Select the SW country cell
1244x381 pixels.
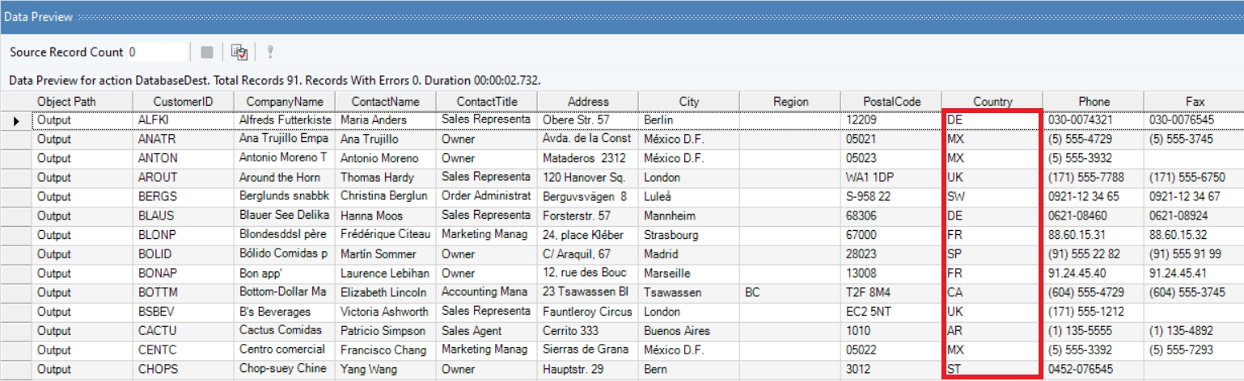tap(991, 197)
